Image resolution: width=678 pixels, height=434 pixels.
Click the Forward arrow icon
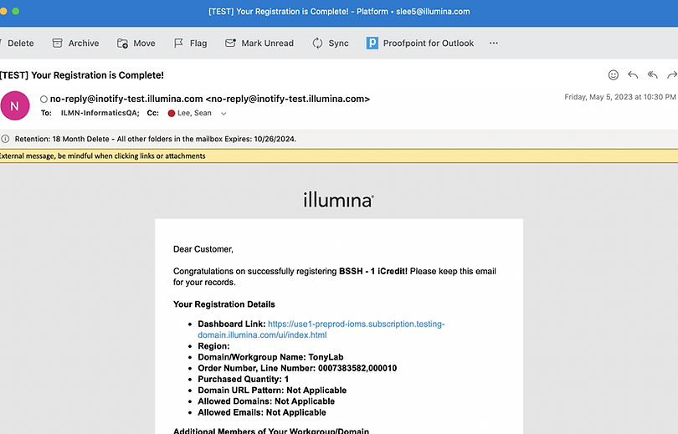pyautogui.click(x=672, y=74)
